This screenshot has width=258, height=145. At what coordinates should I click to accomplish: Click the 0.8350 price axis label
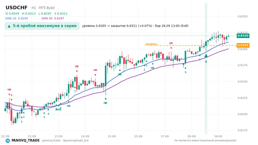click(243, 17)
